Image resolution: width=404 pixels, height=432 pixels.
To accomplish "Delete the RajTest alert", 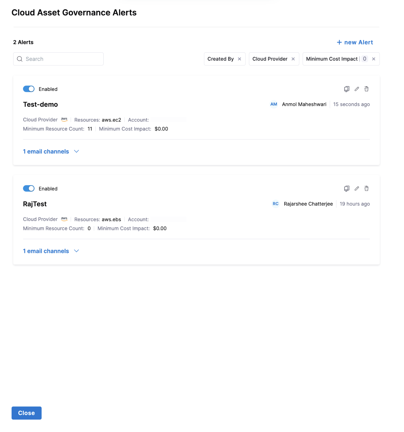I will tap(366, 188).
